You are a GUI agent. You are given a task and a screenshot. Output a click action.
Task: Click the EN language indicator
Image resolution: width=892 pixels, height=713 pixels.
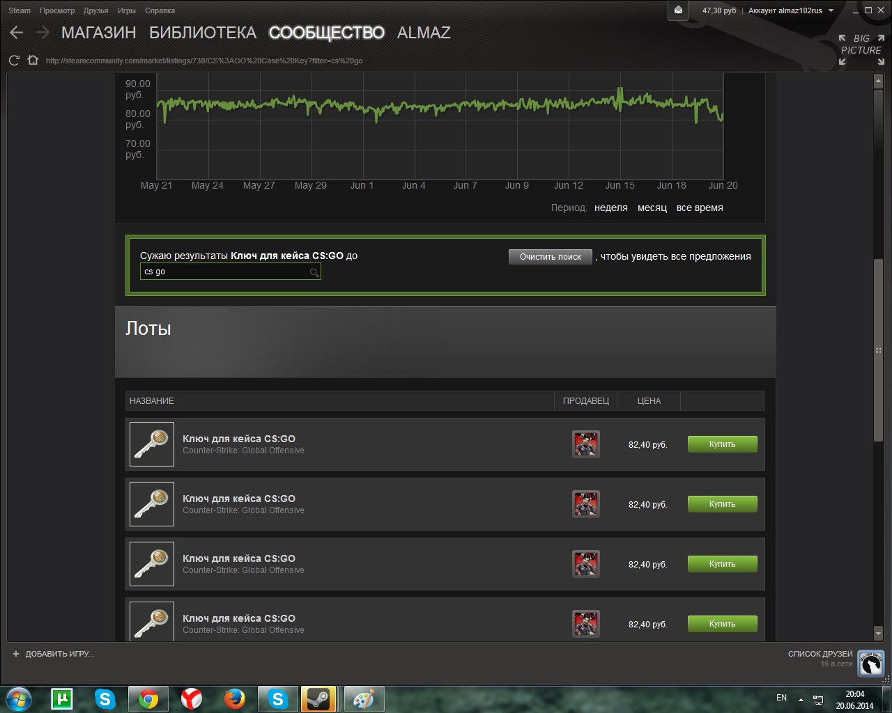[x=781, y=698]
